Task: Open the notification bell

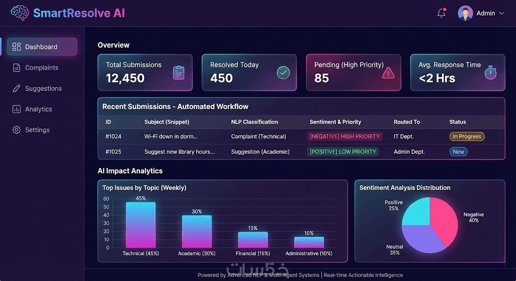Action: coord(441,13)
